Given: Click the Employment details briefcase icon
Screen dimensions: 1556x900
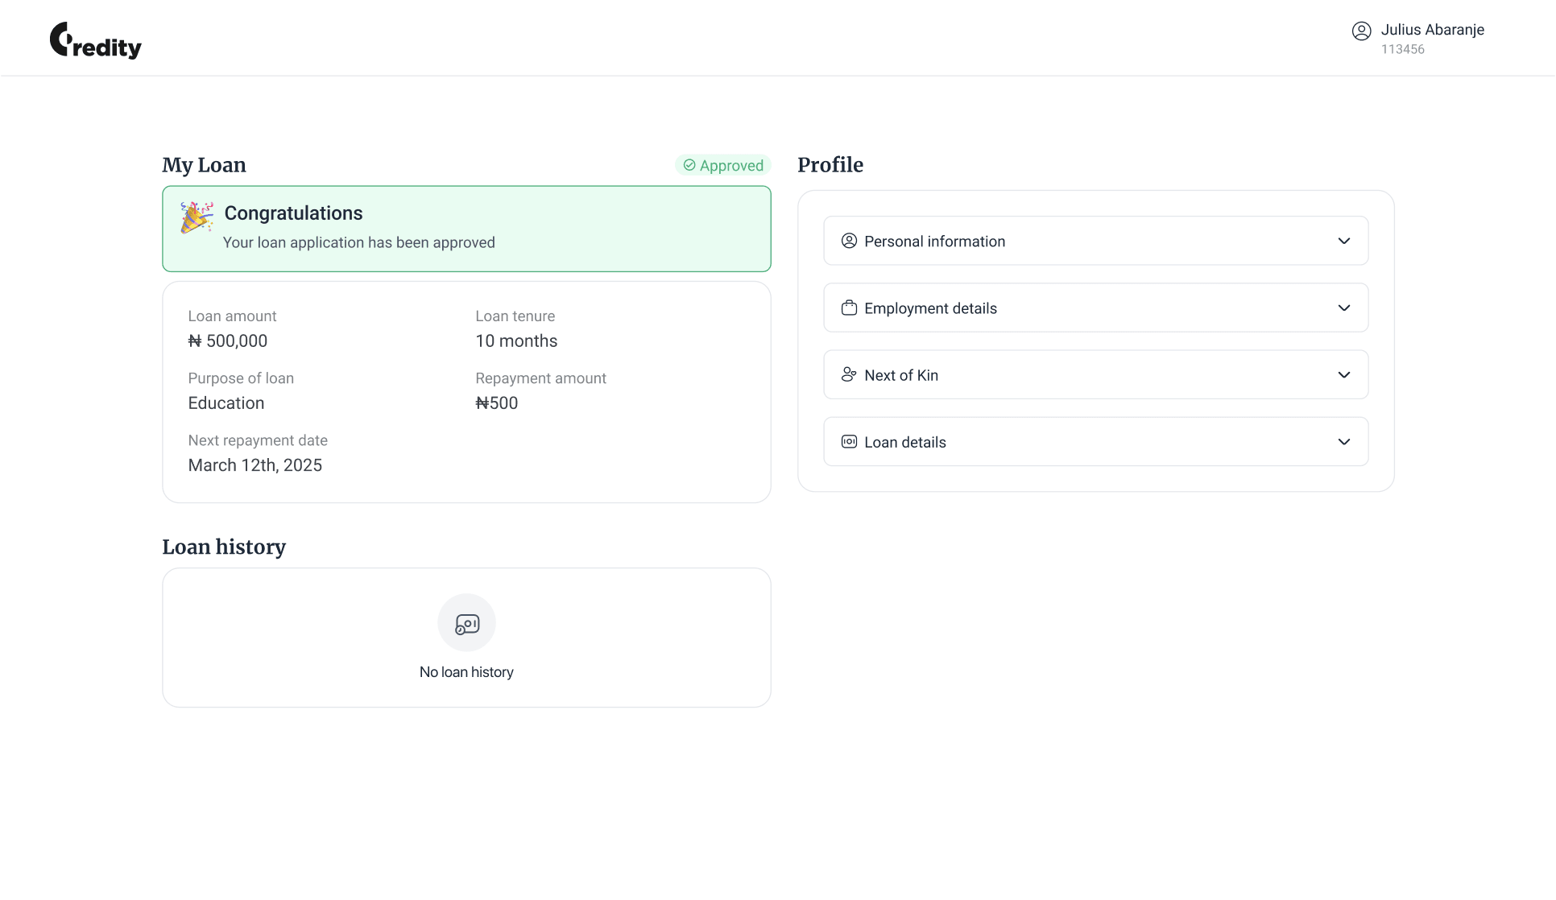Looking at the screenshot, I should tap(848, 308).
